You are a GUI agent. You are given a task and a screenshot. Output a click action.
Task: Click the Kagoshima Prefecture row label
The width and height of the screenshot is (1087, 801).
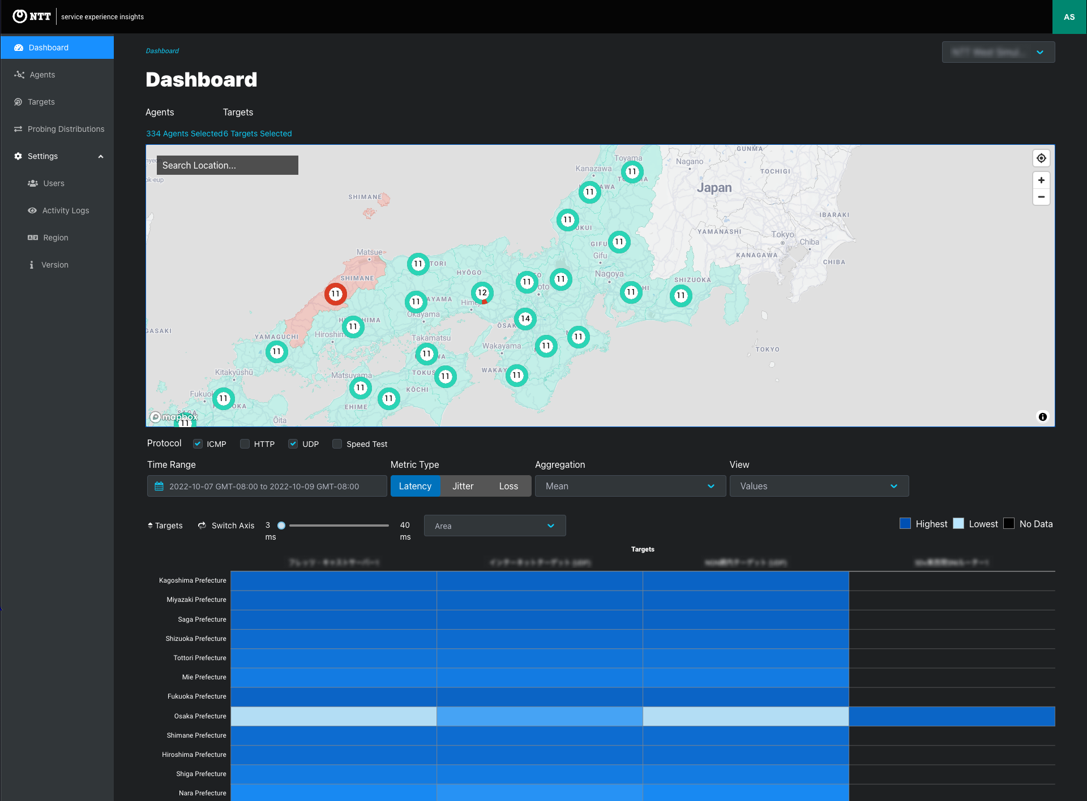click(x=192, y=580)
